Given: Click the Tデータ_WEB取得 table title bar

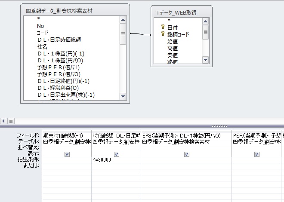Looking at the screenshot, I should pyautogui.click(x=181, y=12).
